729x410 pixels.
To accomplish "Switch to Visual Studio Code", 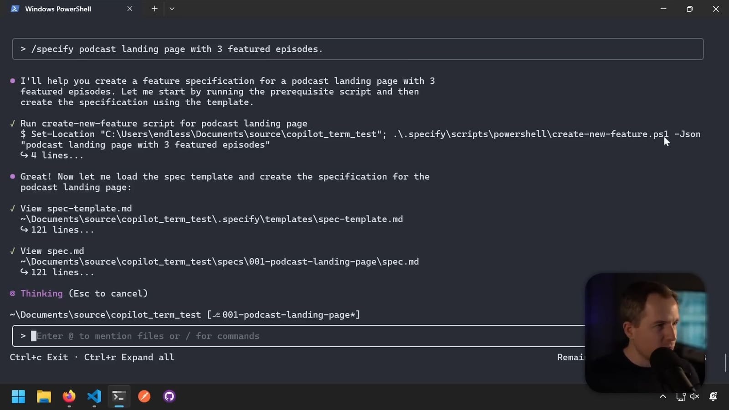I will (x=94, y=396).
